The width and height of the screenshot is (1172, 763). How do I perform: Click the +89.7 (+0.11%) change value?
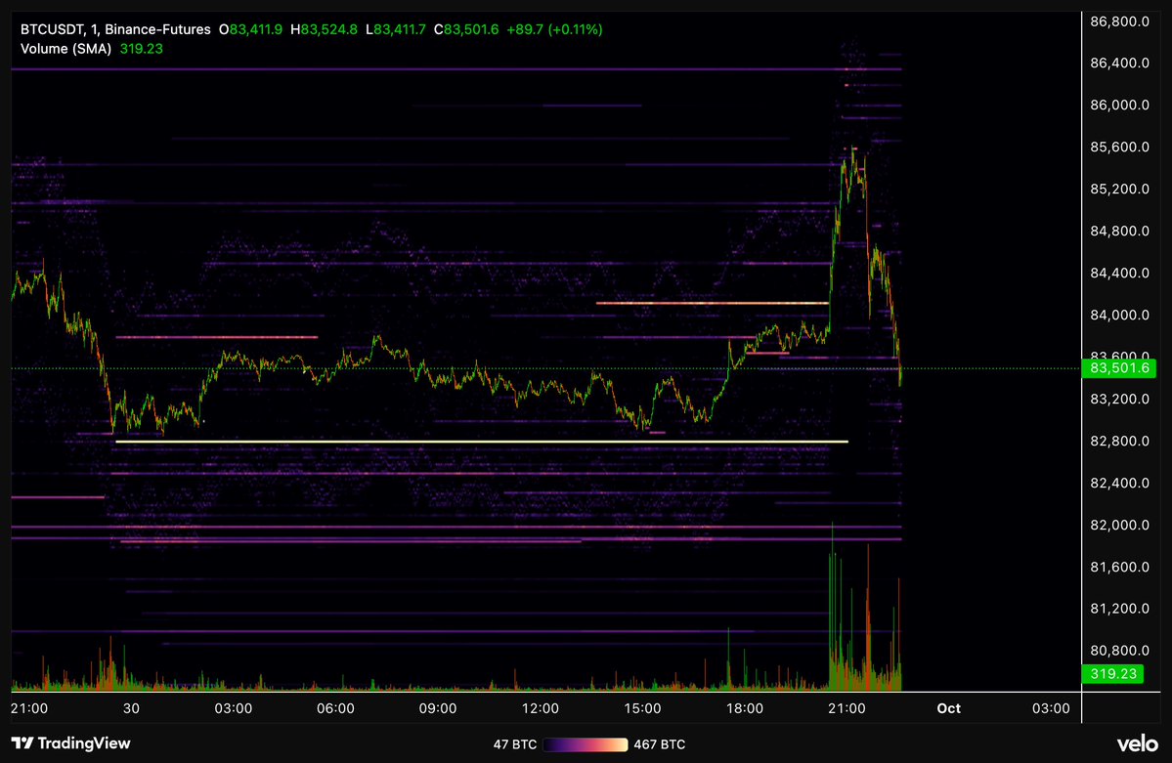[554, 29]
